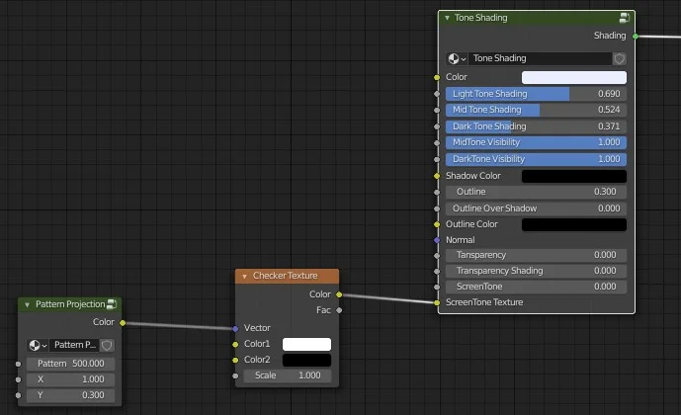681x415 pixels.
Task: Open Checker Texture Color2 black swatch
Action: 306,360
